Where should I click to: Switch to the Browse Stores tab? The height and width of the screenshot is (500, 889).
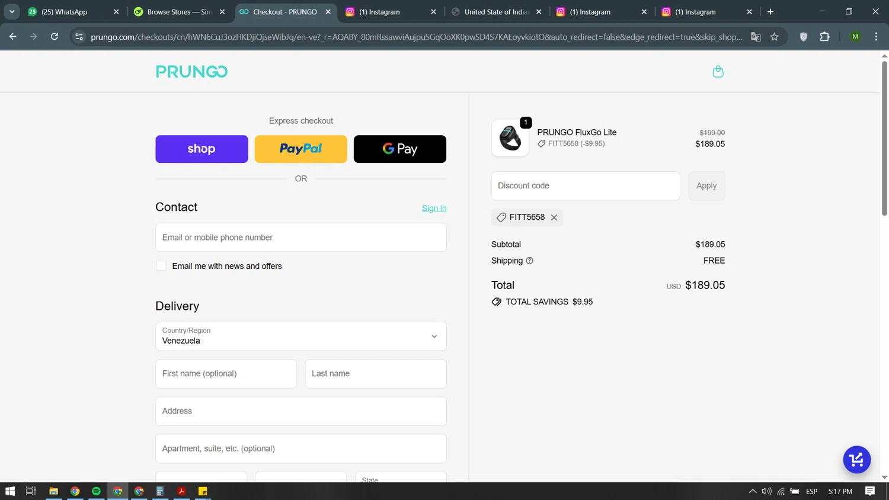179,12
